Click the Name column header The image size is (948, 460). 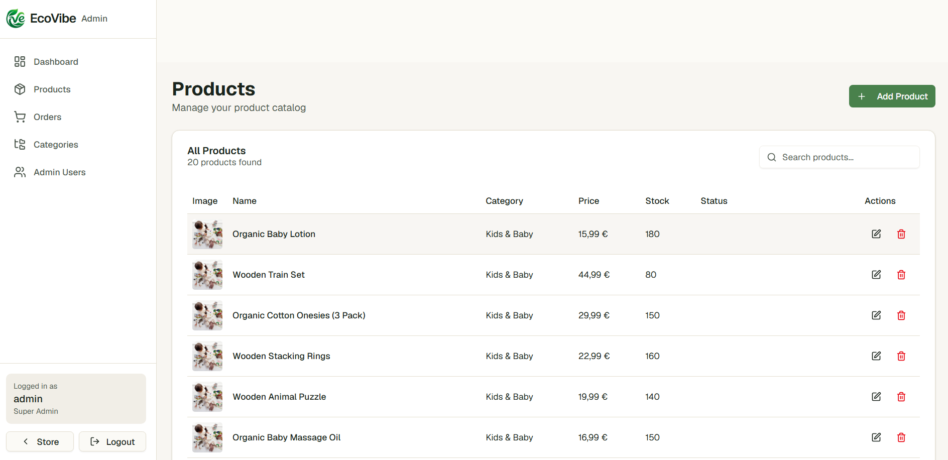[245, 201]
